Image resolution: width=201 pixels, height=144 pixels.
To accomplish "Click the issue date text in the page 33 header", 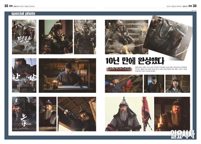I will [174, 6].
